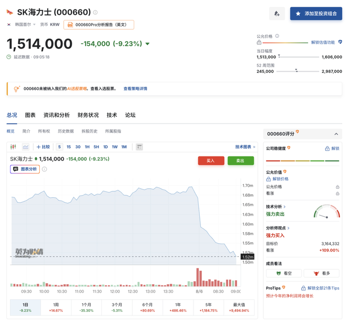
Task: Open 技术分析 arrow link
Action: click(275, 207)
